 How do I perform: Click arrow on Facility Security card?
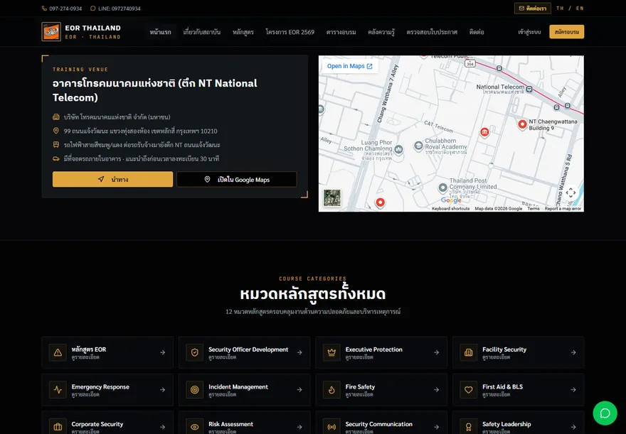point(573,353)
